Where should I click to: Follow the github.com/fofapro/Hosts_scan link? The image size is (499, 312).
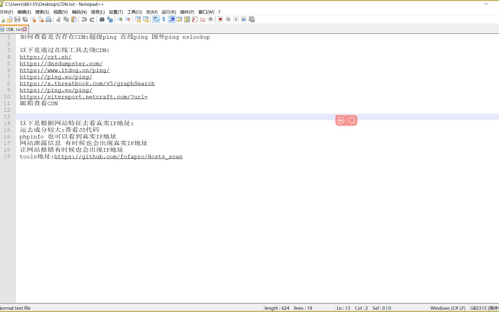click(118, 157)
